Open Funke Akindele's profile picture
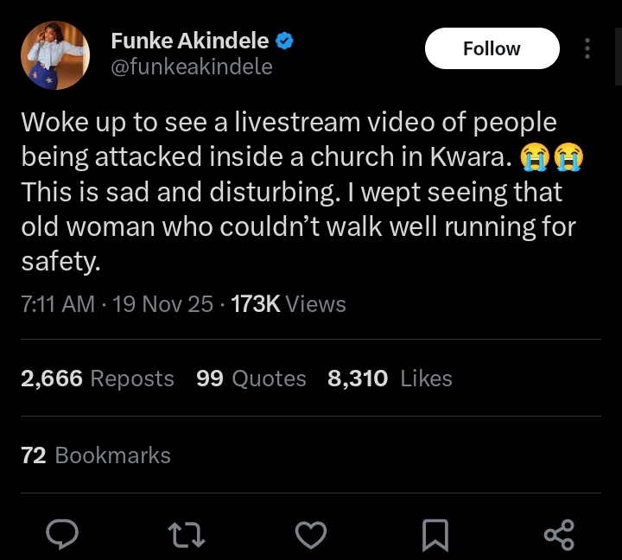622x560 pixels. click(x=55, y=55)
